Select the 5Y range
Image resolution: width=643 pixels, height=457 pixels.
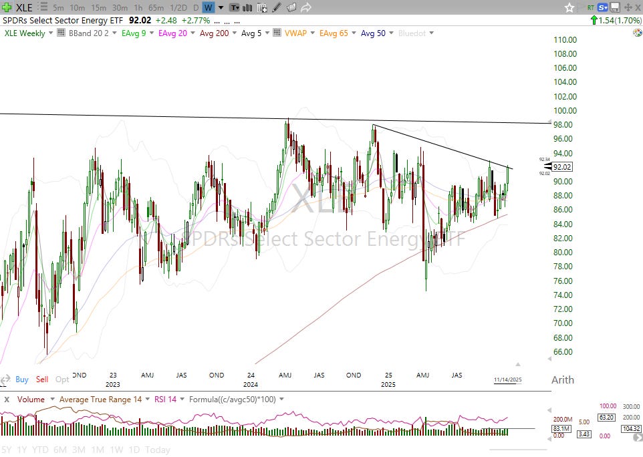[6, 450]
